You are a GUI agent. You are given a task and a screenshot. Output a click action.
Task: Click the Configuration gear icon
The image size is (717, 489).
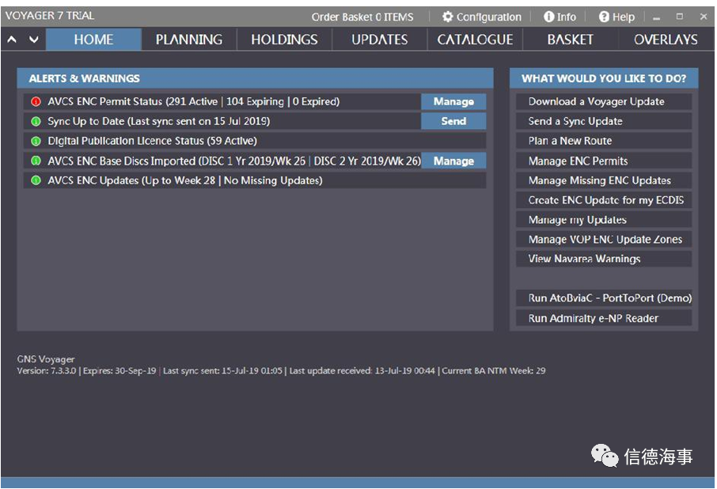(448, 17)
